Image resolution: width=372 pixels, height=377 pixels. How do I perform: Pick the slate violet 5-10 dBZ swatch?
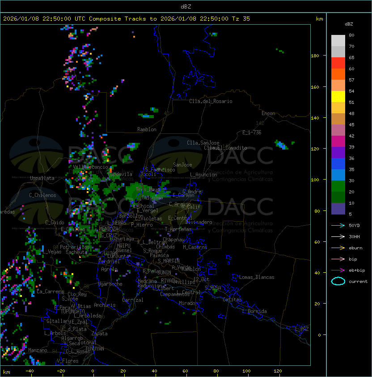338,209
